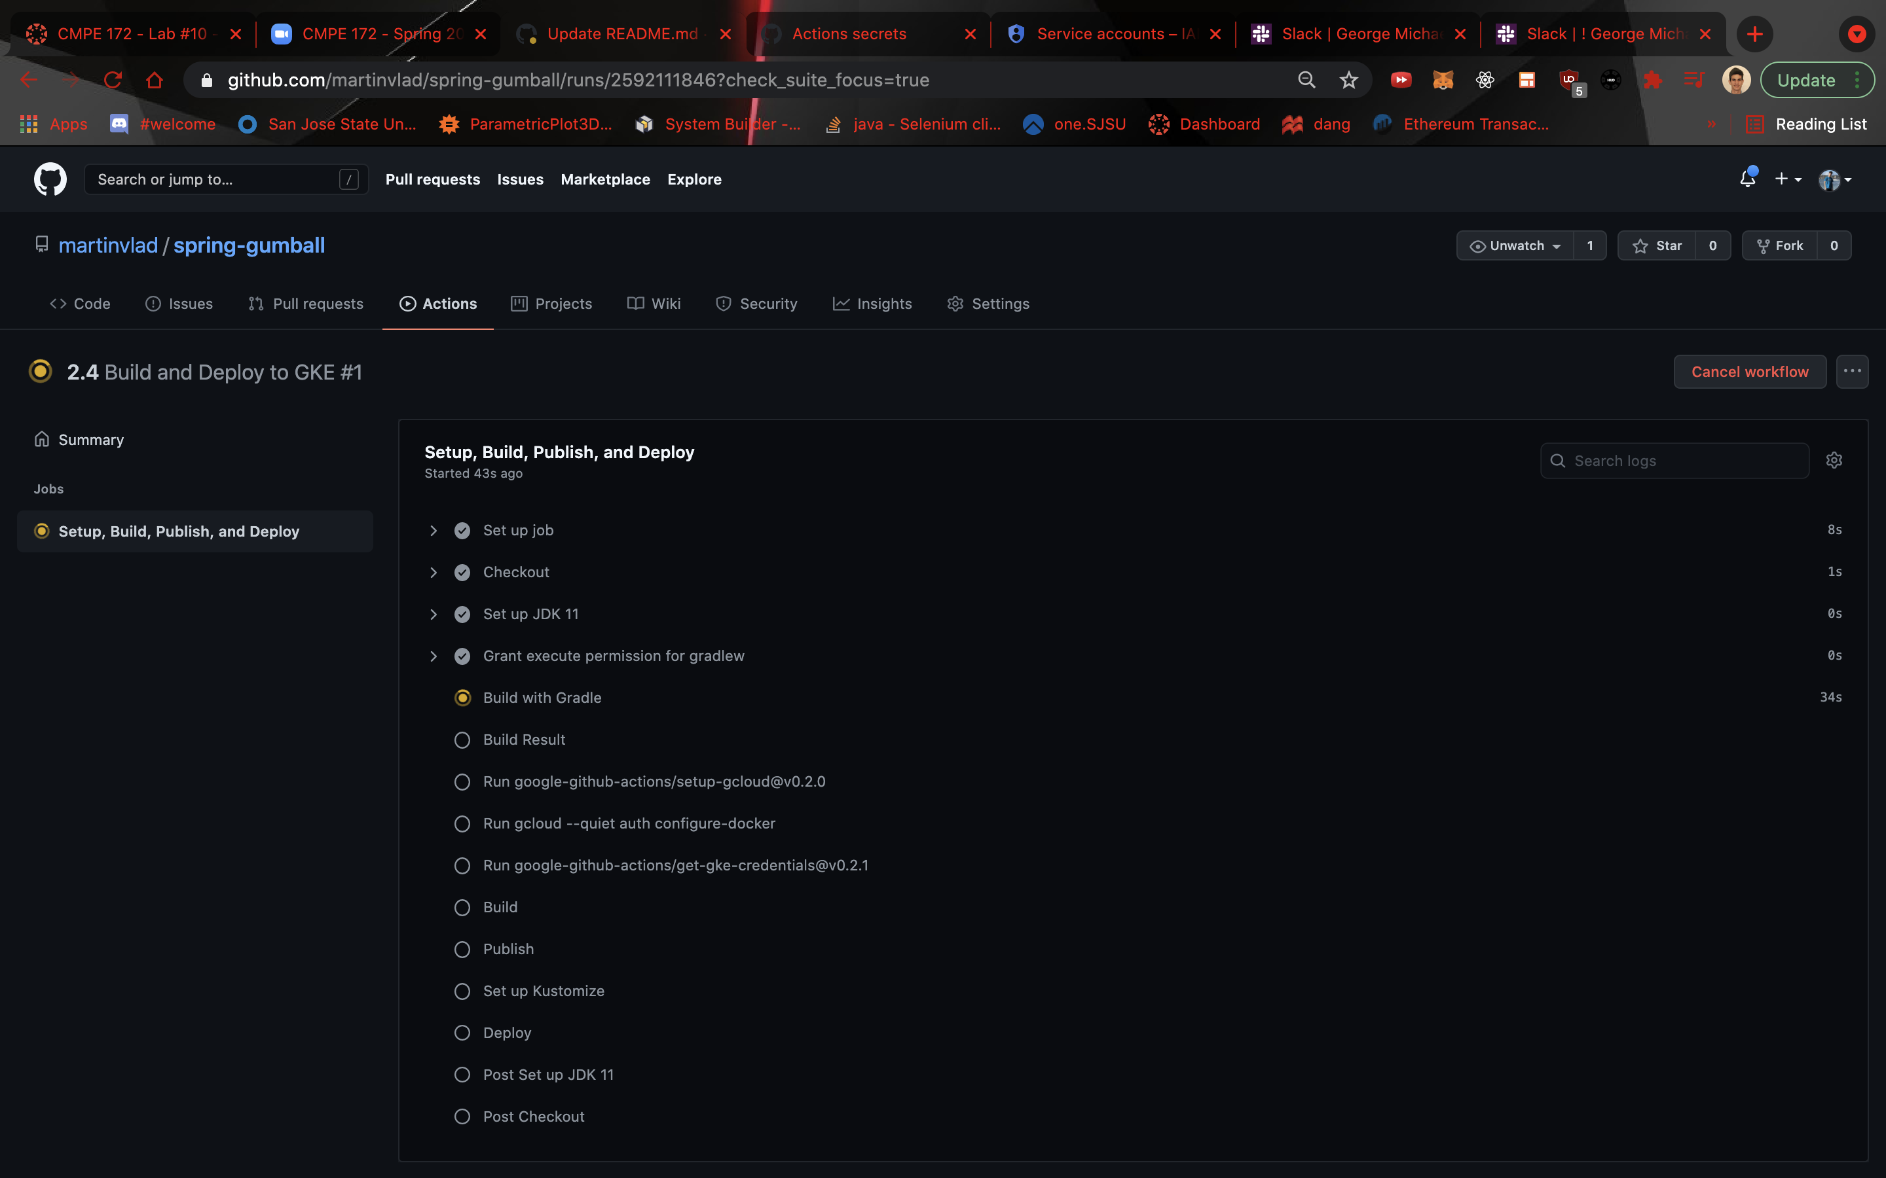Open the notifications bell
This screenshot has height=1178, width=1886.
1747,179
